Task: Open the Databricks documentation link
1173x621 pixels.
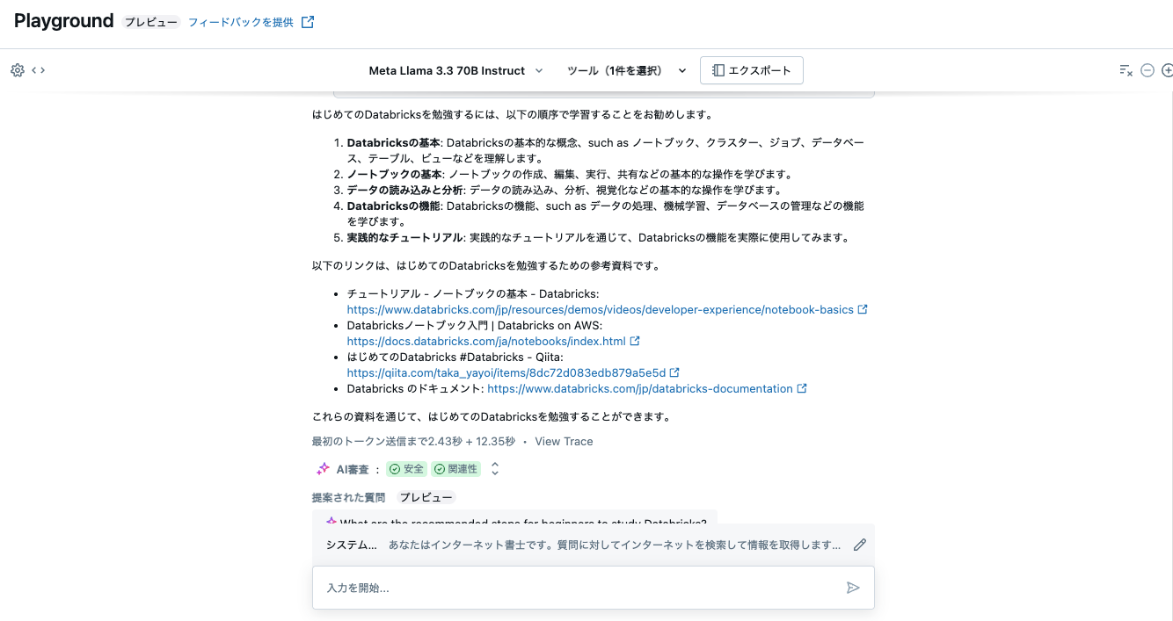Action: tap(639, 388)
